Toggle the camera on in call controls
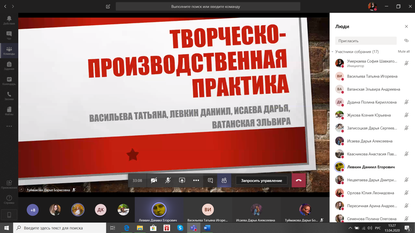This screenshot has width=415, height=233. tap(154, 181)
